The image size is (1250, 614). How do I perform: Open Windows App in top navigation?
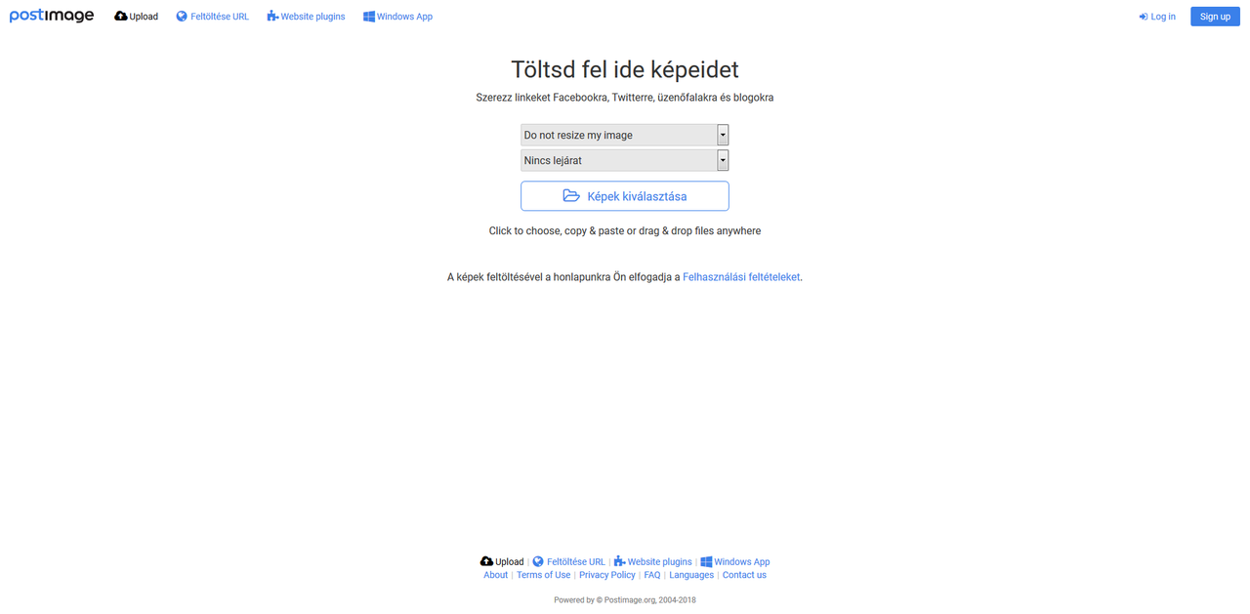[397, 17]
